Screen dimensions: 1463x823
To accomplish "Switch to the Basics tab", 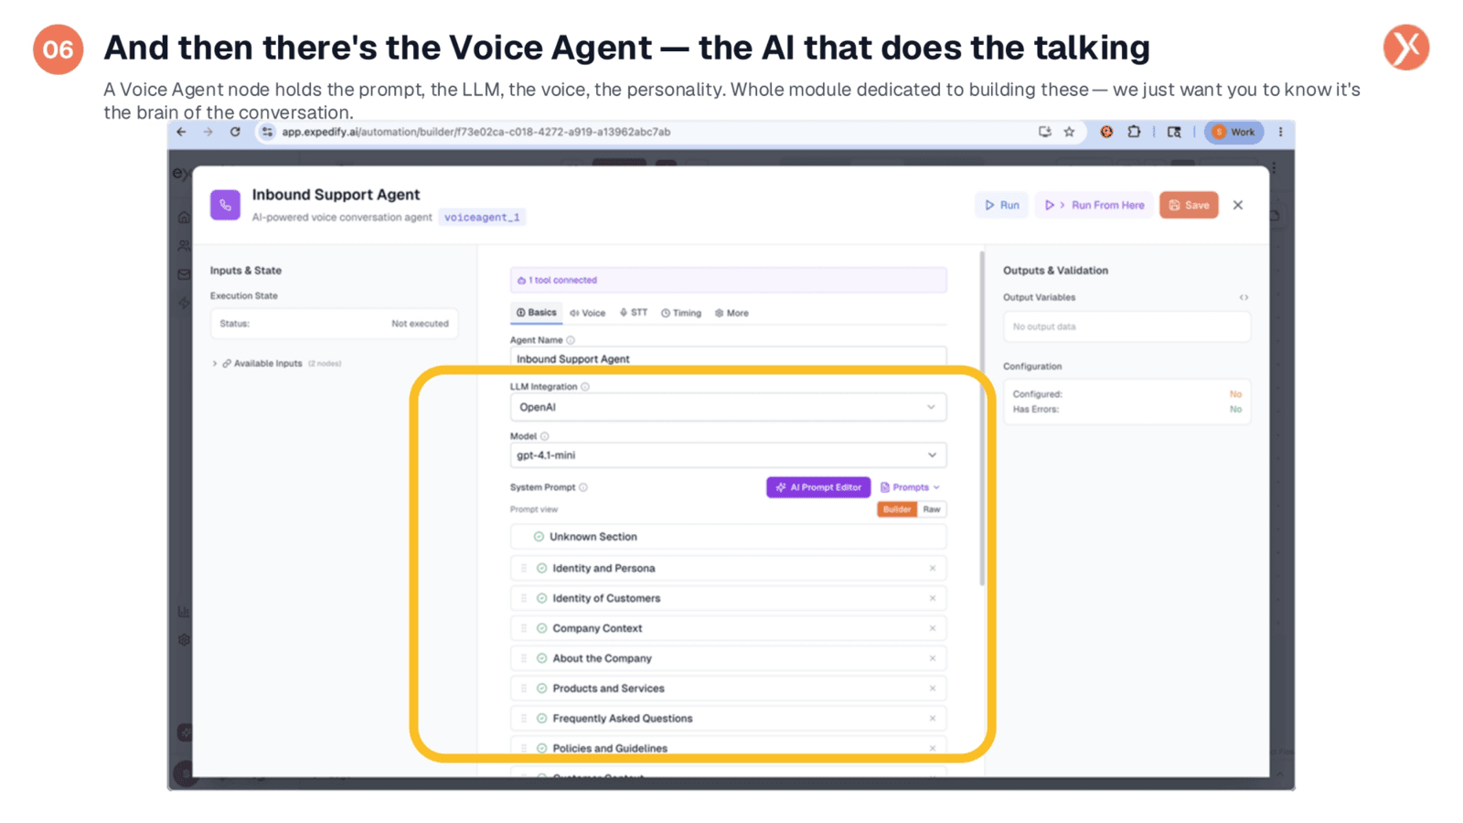I will (x=536, y=313).
